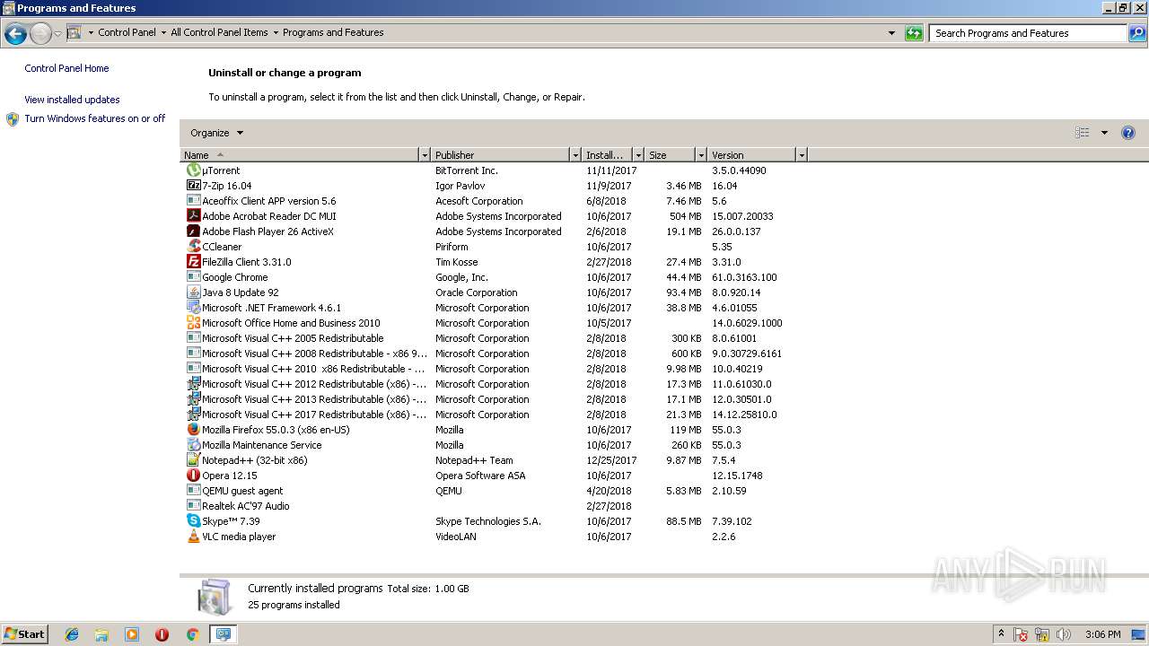Open Internet Explorer from the taskbar
The image size is (1149, 646).
click(x=72, y=634)
